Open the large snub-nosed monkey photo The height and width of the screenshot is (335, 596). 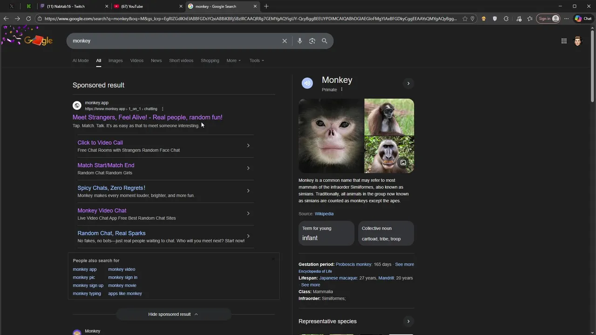(x=331, y=136)
